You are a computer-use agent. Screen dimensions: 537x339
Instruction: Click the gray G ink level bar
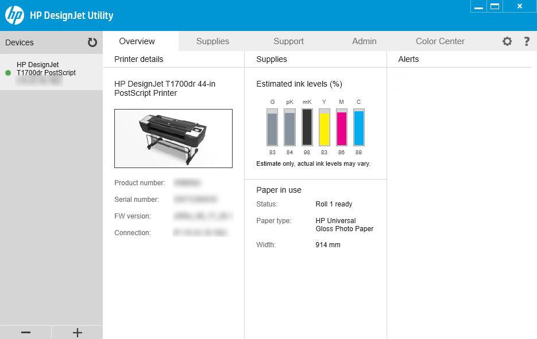[x=272, y=127]
